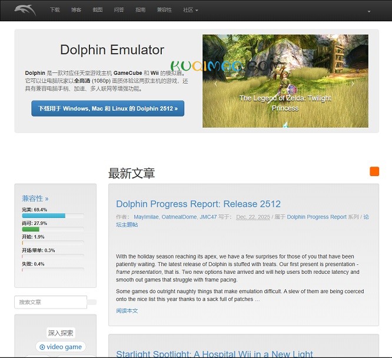Open author OatmealDome link
392x358 pixels.
coord(179,217)
